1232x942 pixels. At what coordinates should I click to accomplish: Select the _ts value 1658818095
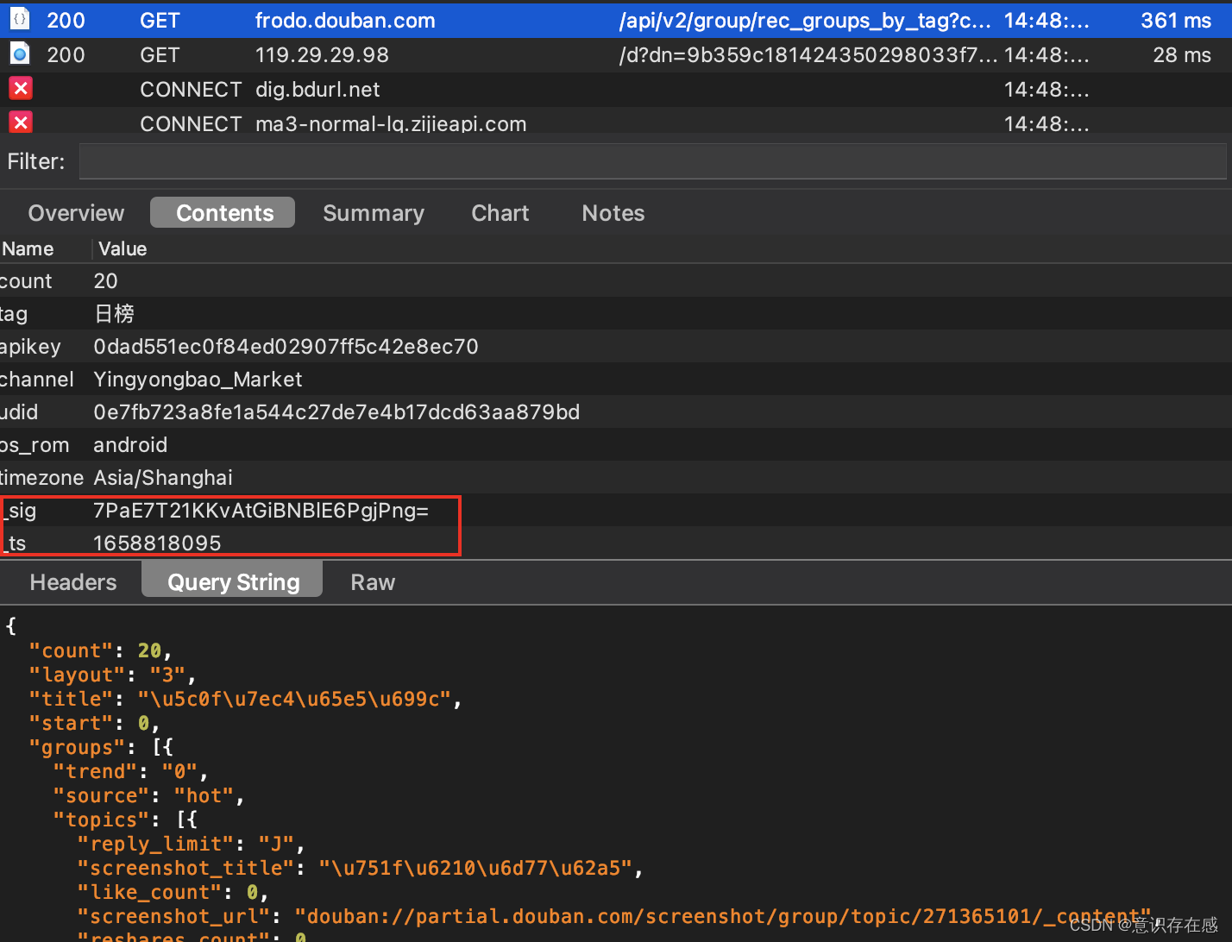point(157,543)
